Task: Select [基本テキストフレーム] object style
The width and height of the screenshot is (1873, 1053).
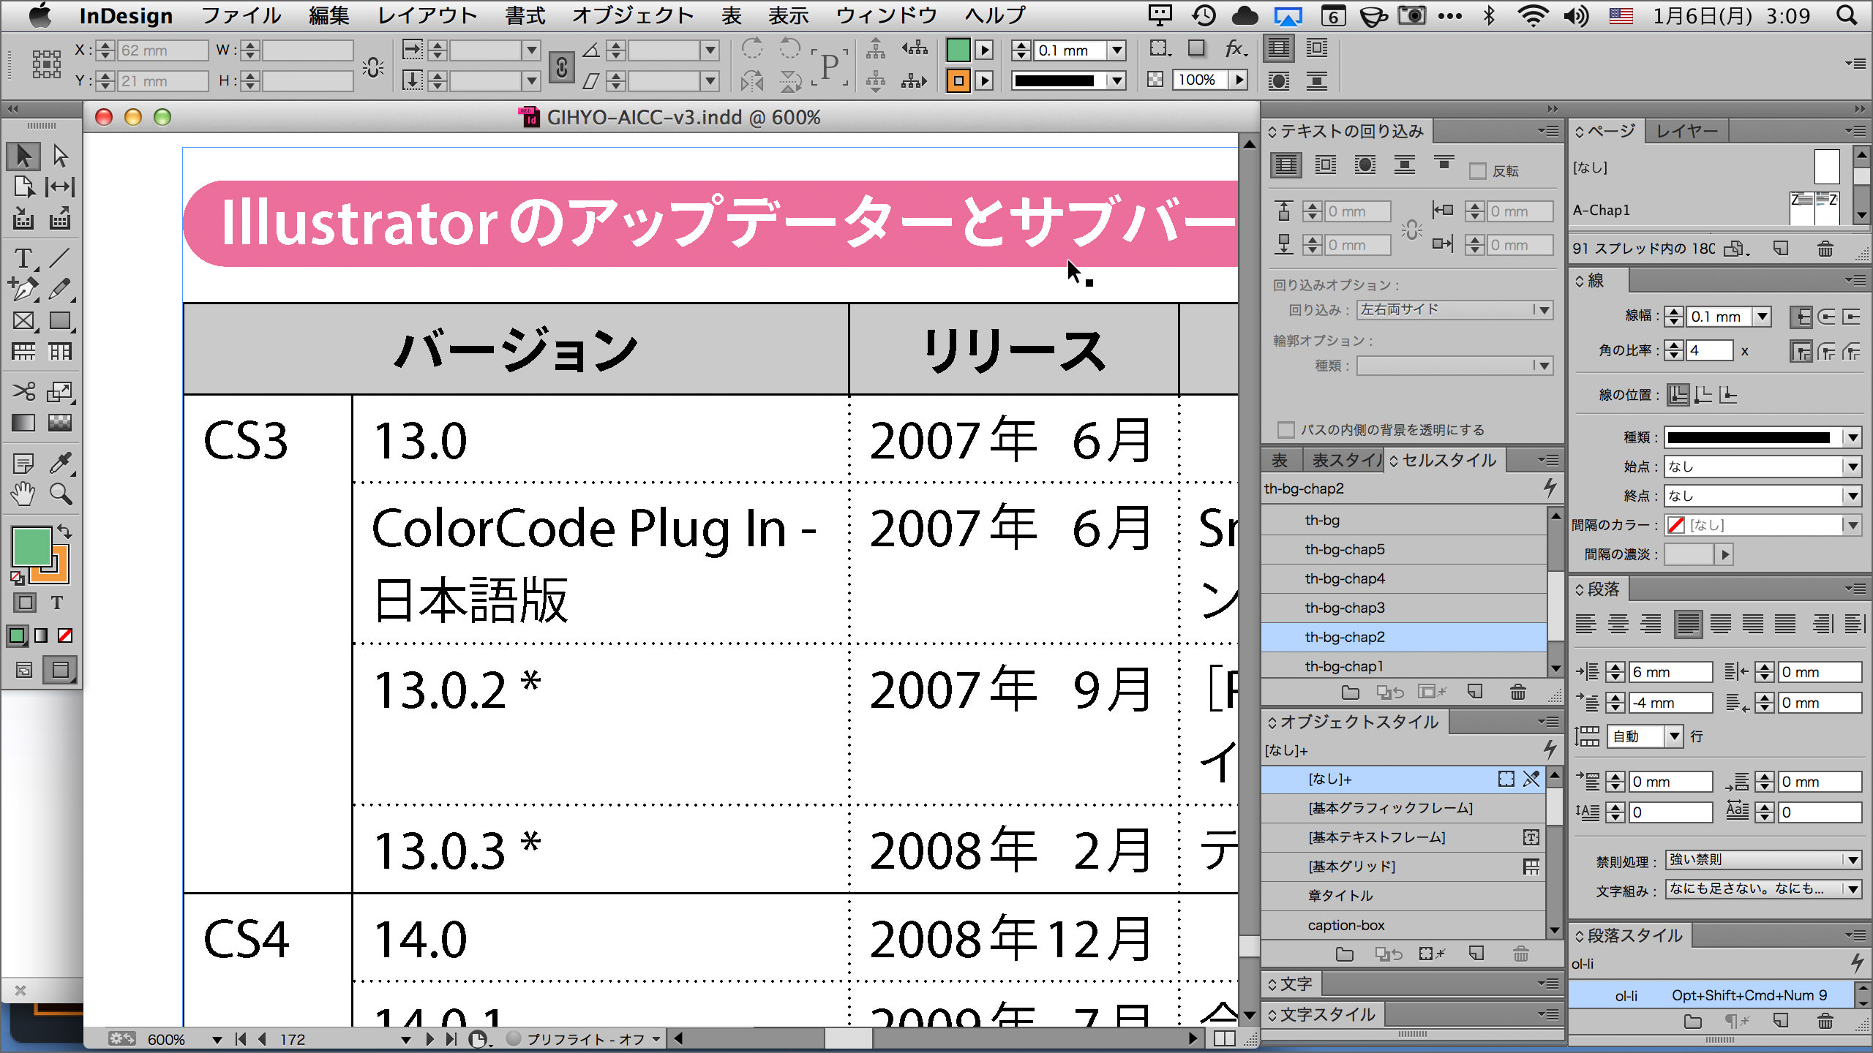Action: (x=1403, y=837)
